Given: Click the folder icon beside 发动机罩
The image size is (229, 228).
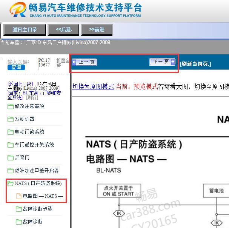Looking at the screenshot, I should point(11,119).
